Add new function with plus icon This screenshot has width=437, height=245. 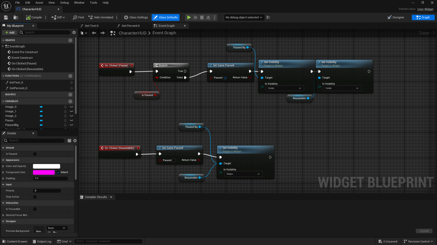(70, 76)
